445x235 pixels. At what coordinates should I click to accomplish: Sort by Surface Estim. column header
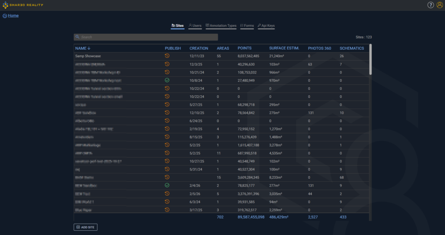point(284,48)
